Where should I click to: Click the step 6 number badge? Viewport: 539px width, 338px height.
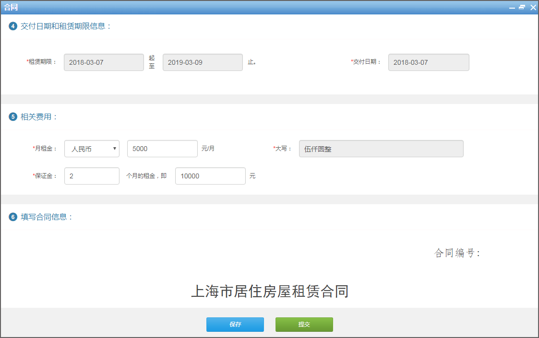coord(13,217)
